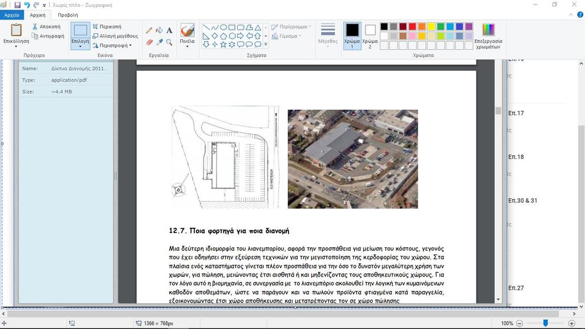Pick the cloud callout shape

[258, 45]
